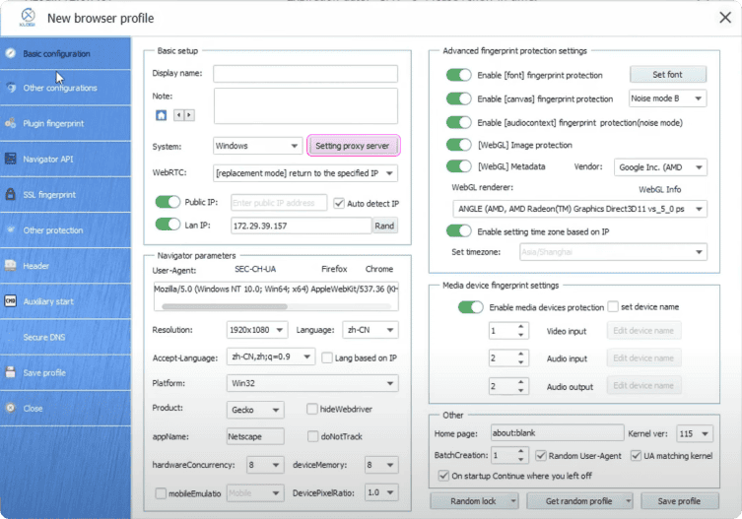The height and width of the screenshot is (519, 742).
Task: Click the home icon under Note
Action: point(161,115)
